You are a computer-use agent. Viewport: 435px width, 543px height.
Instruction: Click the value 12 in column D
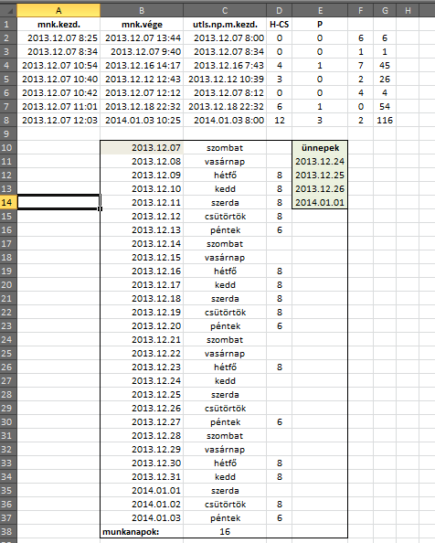coord(280,121)
